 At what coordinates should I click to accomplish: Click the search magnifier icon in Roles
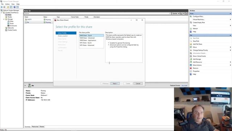[x=170, y=13]
